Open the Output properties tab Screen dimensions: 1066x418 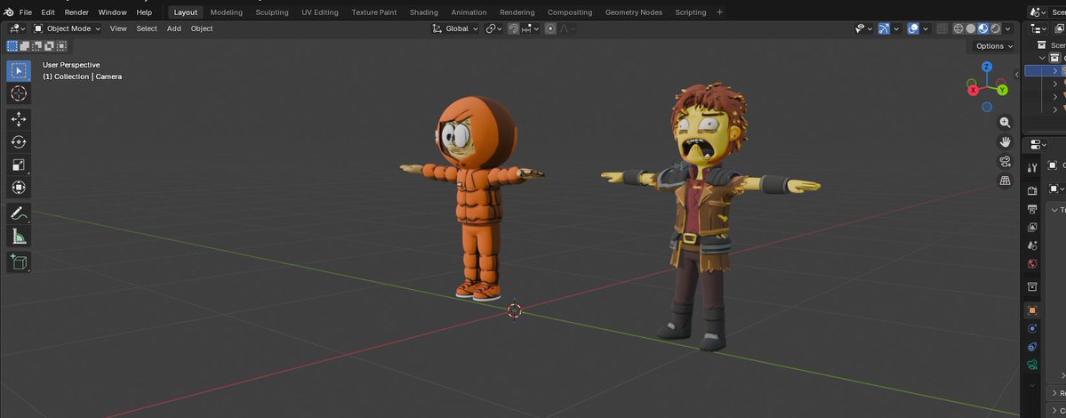(1032, 209)
